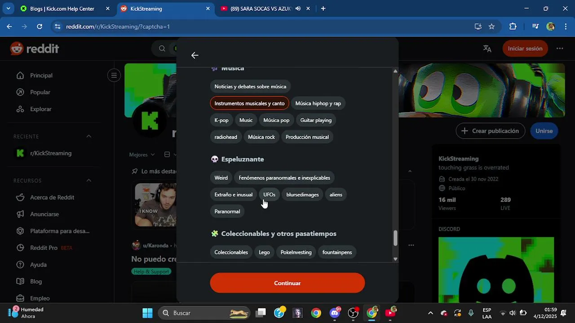Open the Explorar section icon

point(20,109)
